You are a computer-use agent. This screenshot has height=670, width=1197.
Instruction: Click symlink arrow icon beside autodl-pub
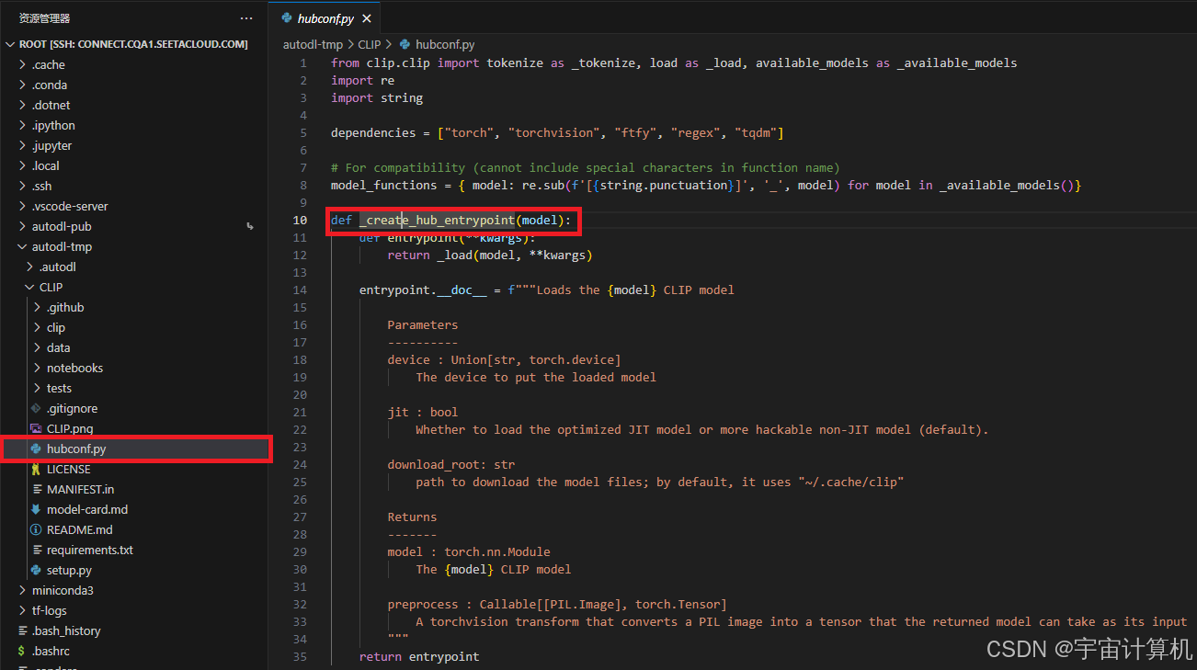(250, 226)
